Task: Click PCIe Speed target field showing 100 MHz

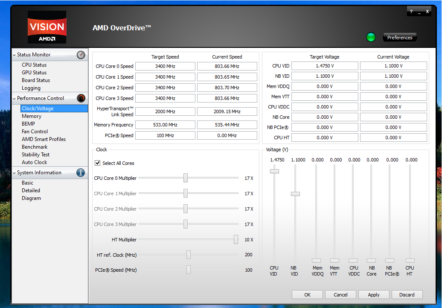Action: [x=165, y=135]
